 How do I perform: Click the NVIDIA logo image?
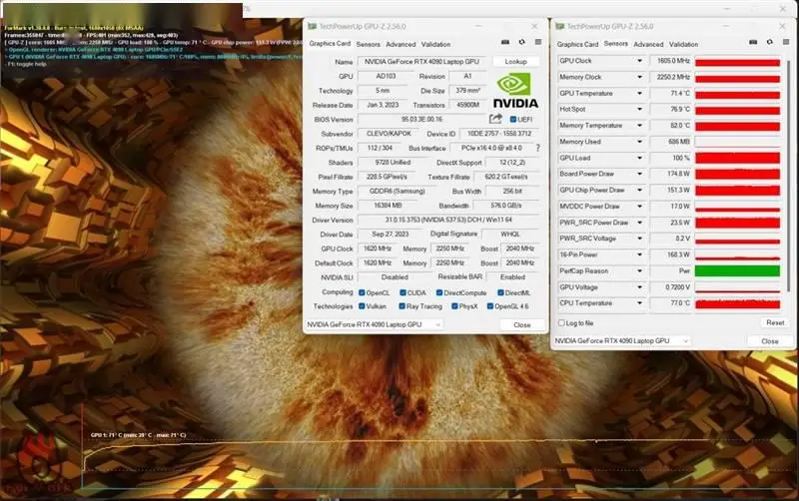[x=515, y=91]
